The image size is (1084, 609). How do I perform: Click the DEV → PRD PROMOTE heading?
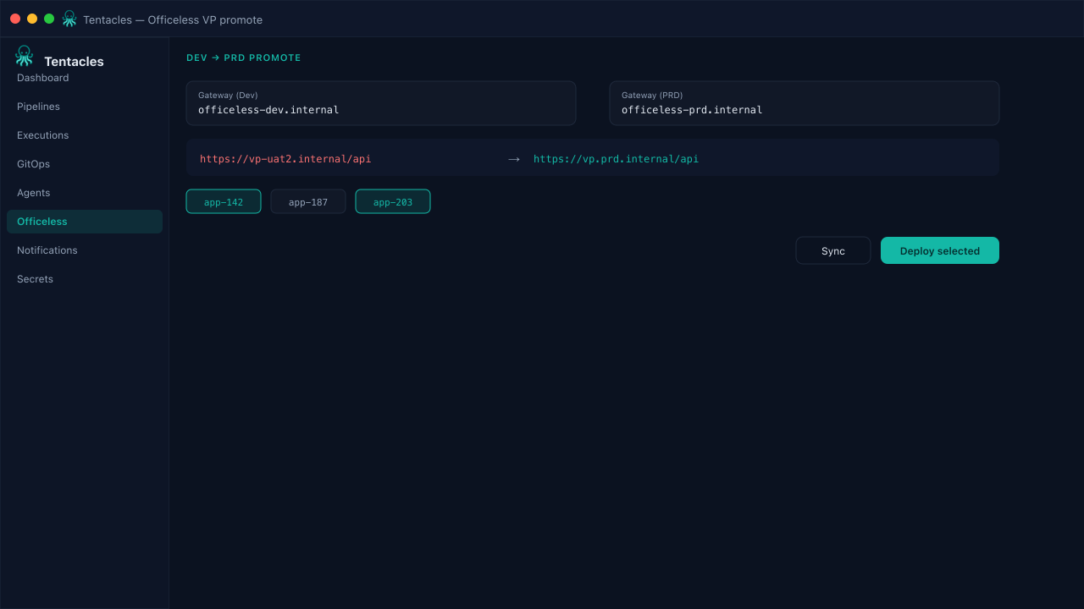coord(244,58)
